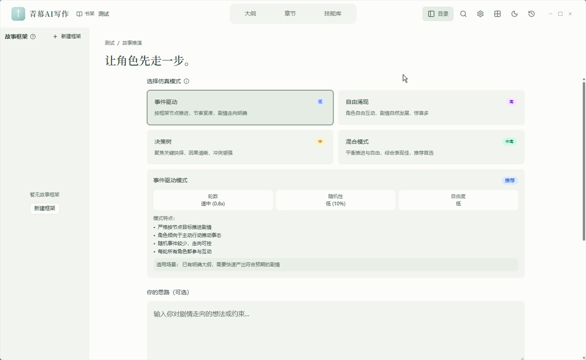This screenshot has width=586, height=360.
Task: Open the 书架 bookshelf
Action: [x=85, y=14]
